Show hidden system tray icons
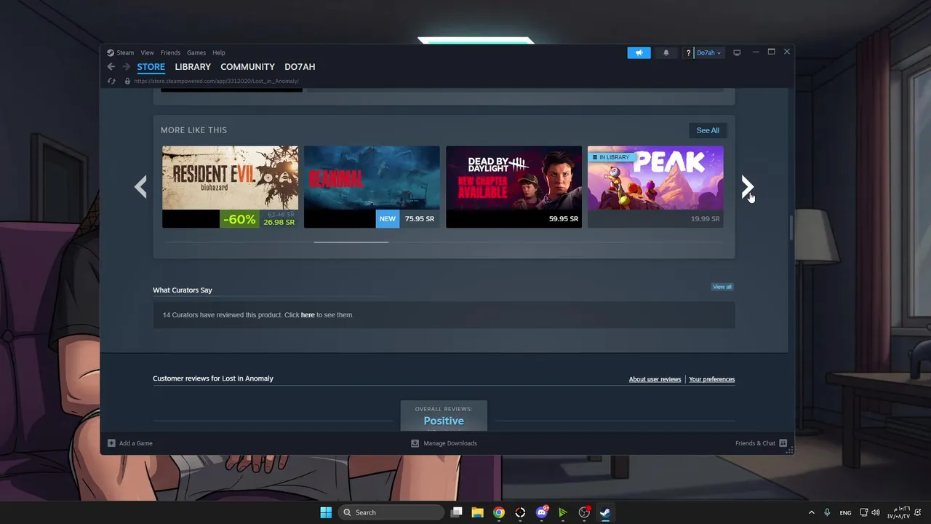The height and width of the screenshot is (524, 931). (x=811, y=512)
